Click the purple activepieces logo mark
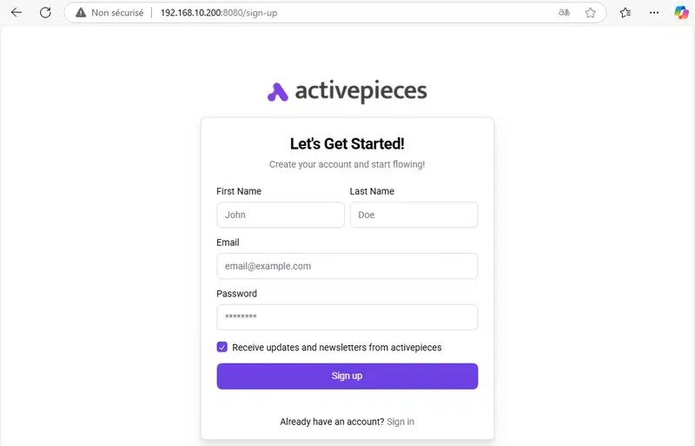The width and height of the screenshot is (695, 446). point(277,91)
